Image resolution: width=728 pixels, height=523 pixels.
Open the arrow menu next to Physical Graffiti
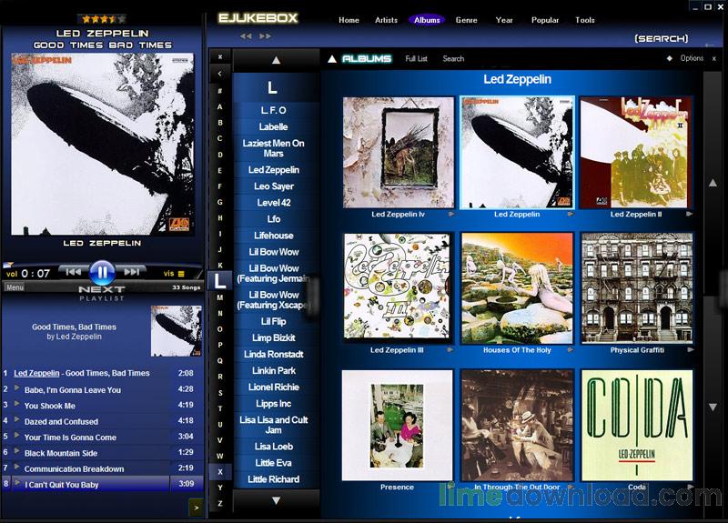coord(691,350)
